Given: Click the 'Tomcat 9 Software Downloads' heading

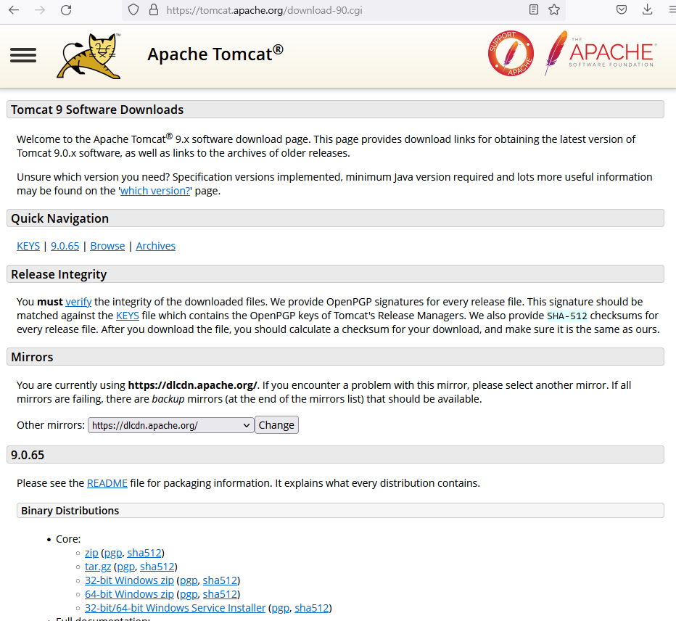Looking at the screenshot, I should point(97,110).
